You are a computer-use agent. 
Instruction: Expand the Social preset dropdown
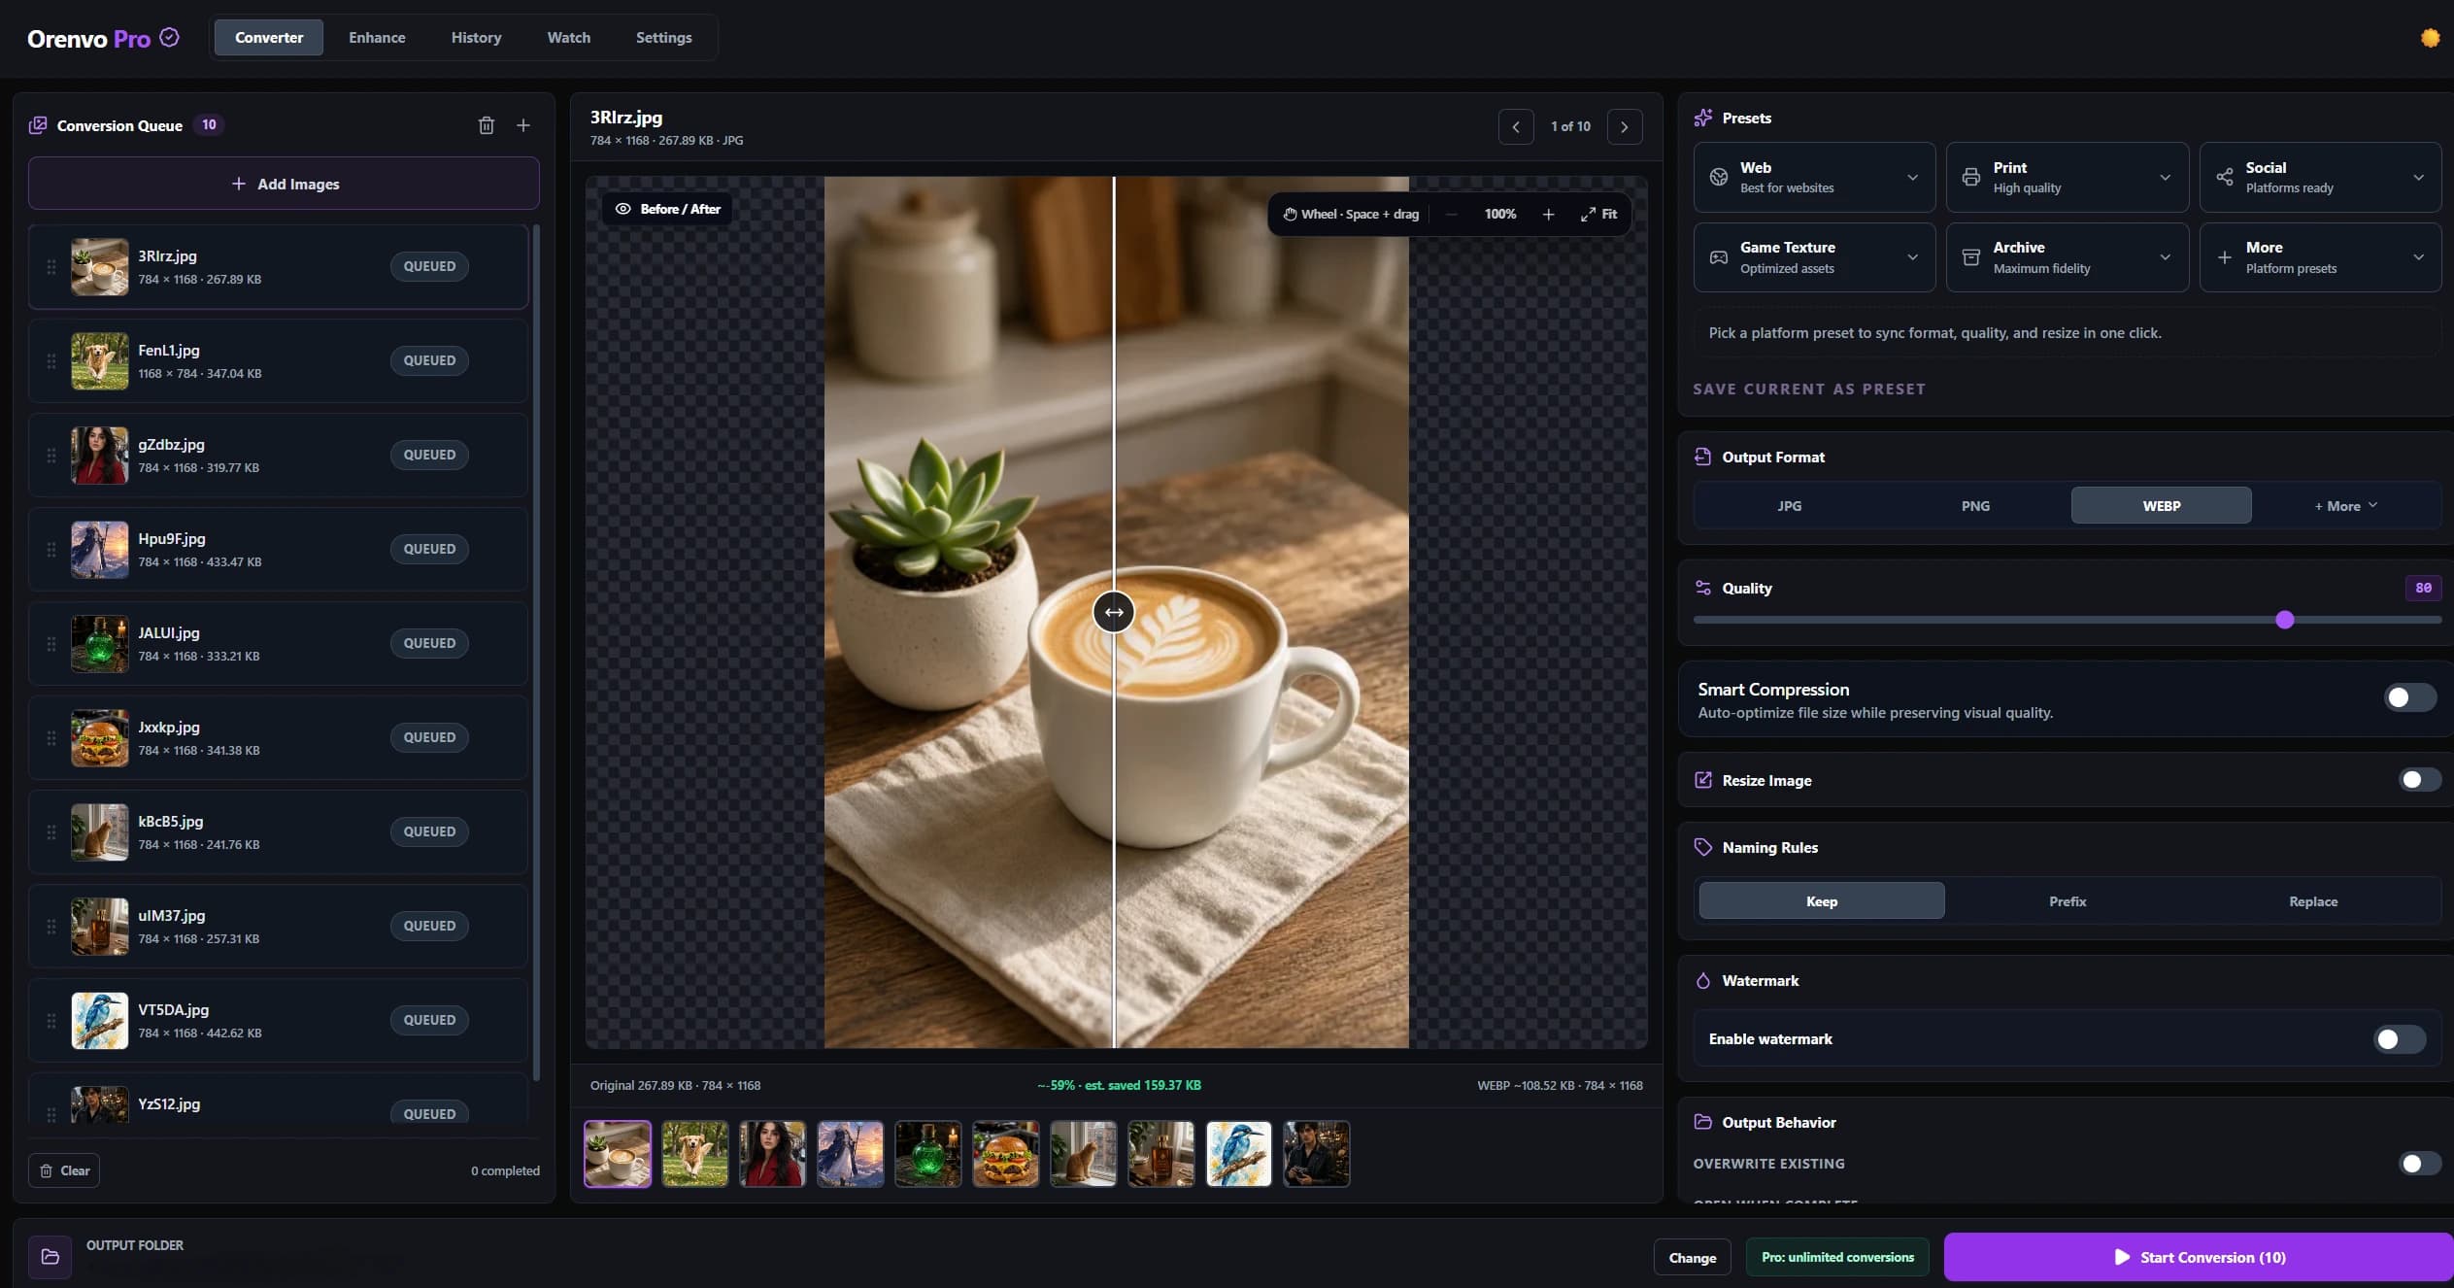click(2320, 177)
